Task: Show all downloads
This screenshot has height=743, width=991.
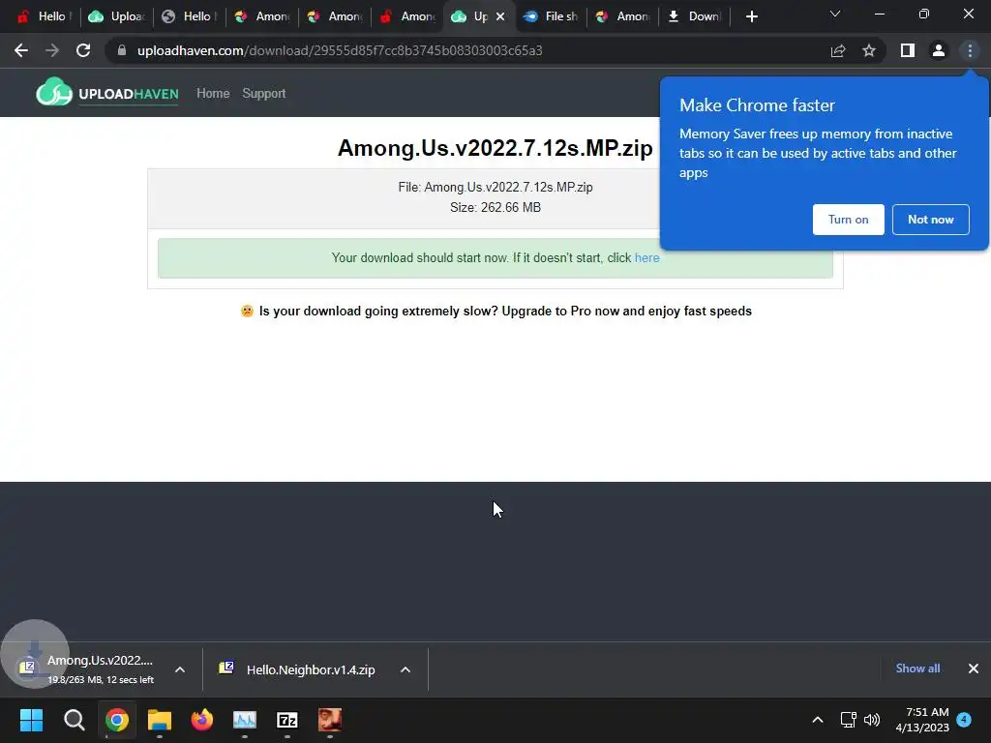Action: tap(917, 669)
